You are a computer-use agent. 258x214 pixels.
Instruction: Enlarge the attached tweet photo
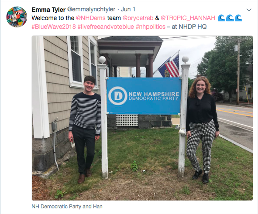pos(142,118)
